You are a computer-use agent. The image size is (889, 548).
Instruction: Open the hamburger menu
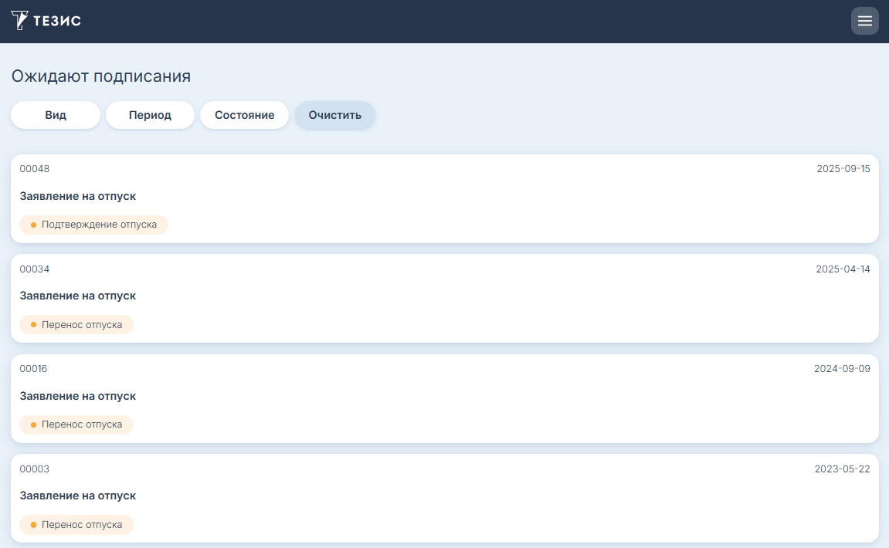(864, 21)
